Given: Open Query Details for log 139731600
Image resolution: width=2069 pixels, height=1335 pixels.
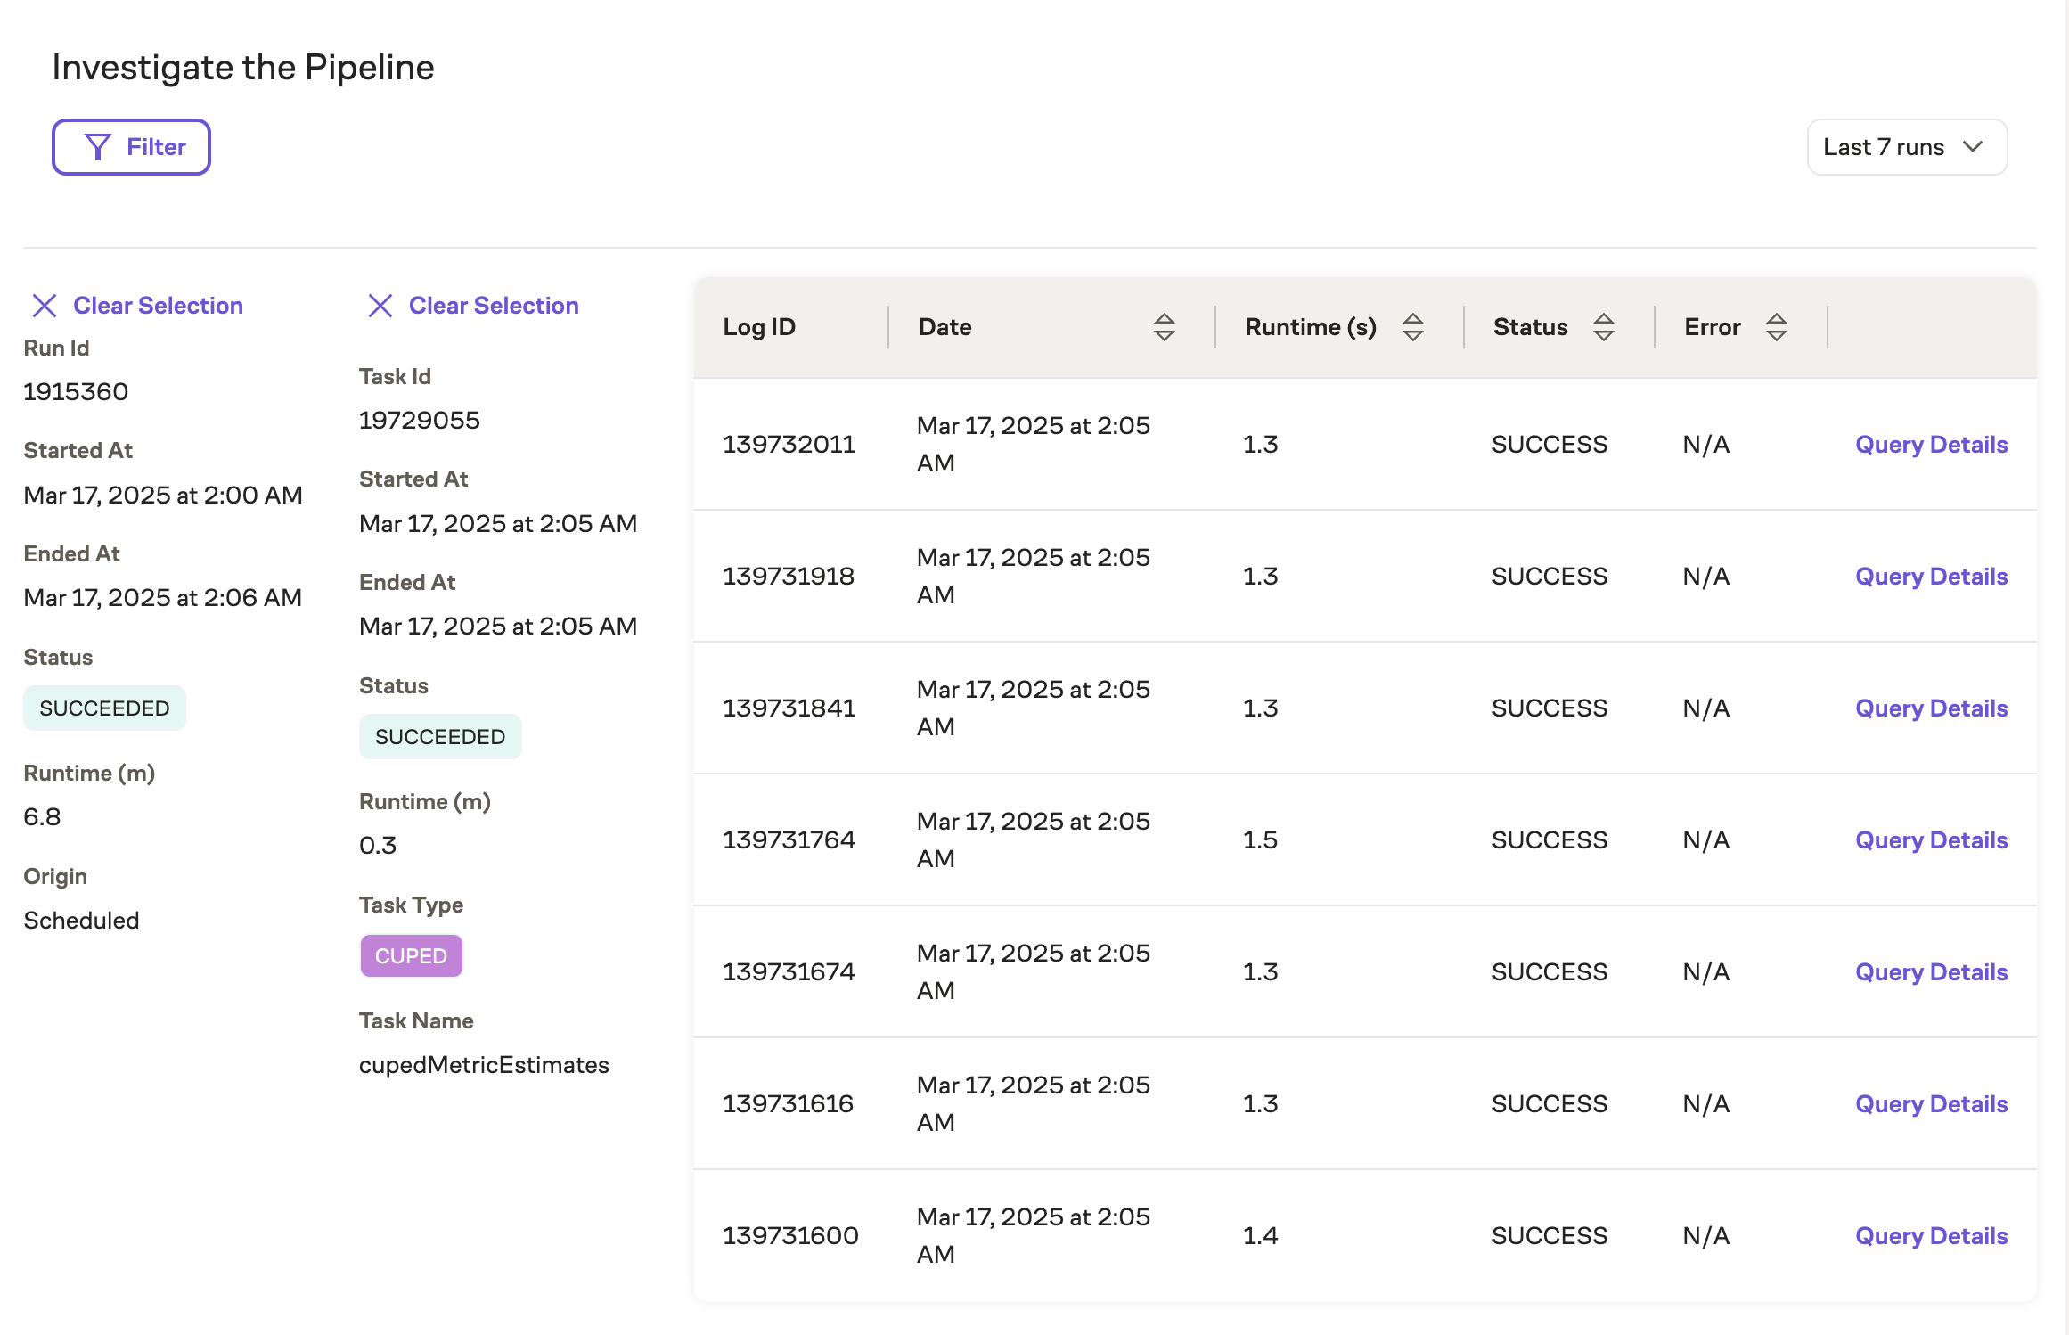Looking at the screenshot, I should (1932, 1235).
